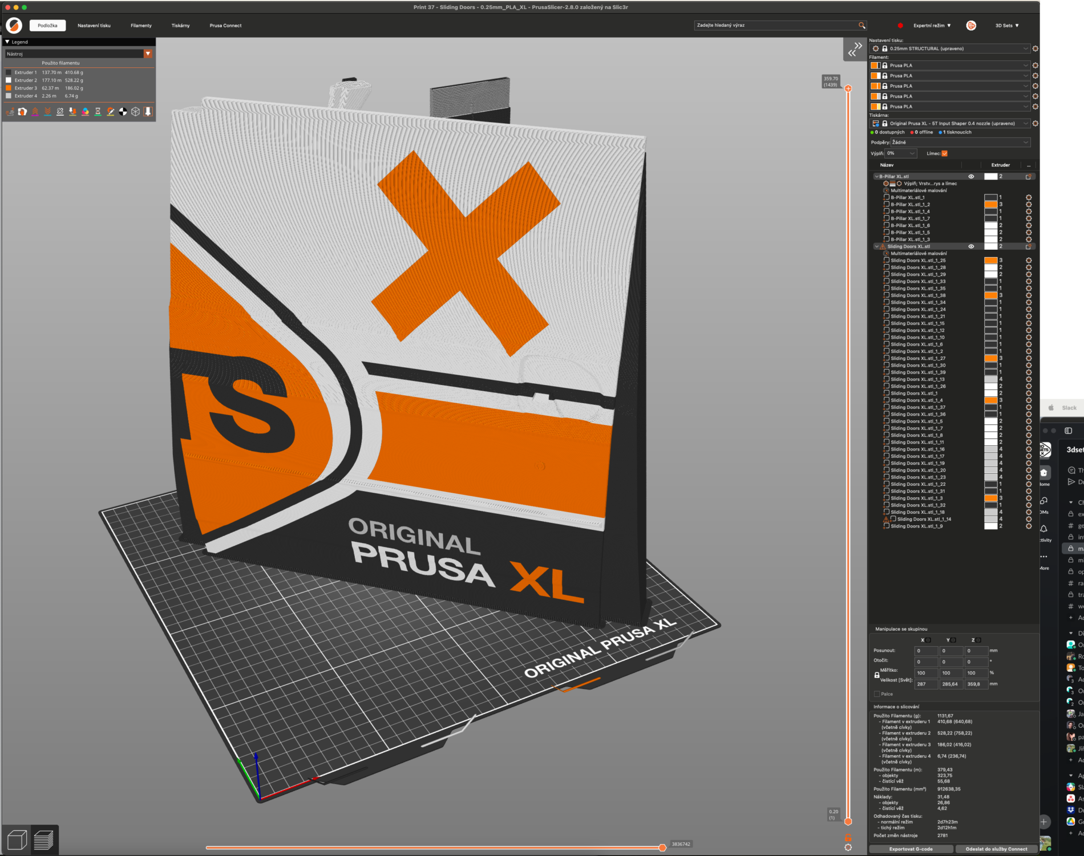
Task: Switch to the sliced layers preview icon
Action: 44,839
